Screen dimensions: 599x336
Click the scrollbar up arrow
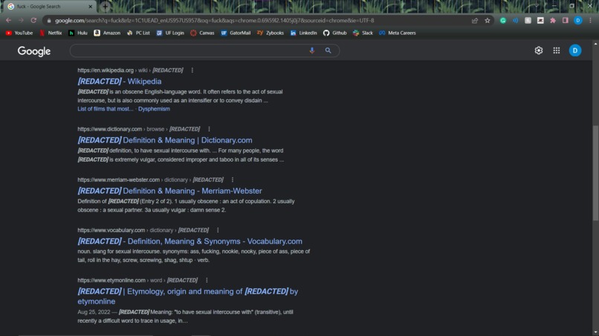pos(595,44)
